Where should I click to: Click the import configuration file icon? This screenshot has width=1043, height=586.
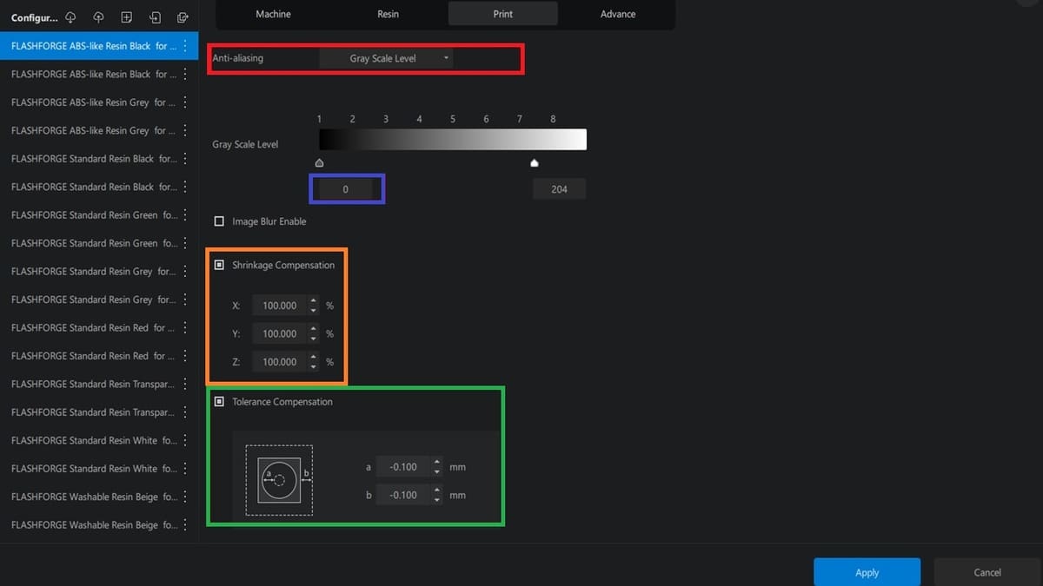(154, 17)
